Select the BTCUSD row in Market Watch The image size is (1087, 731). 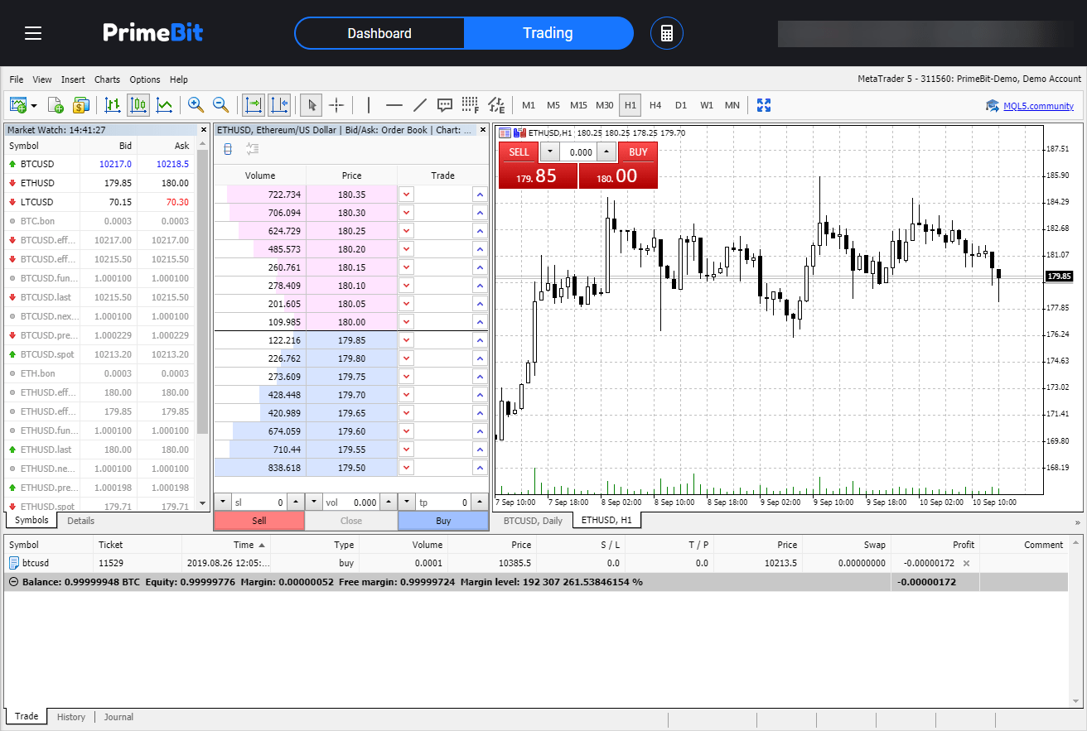pyautogui.click(x=99, y=164)
